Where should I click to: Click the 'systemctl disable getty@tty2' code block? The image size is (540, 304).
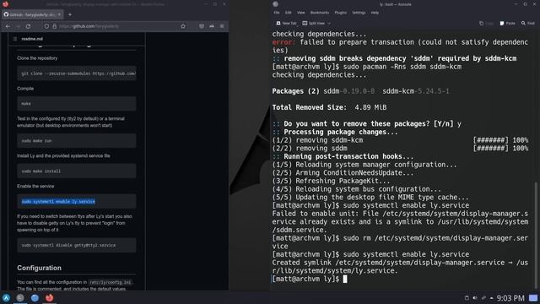click(x=77, y=245)
